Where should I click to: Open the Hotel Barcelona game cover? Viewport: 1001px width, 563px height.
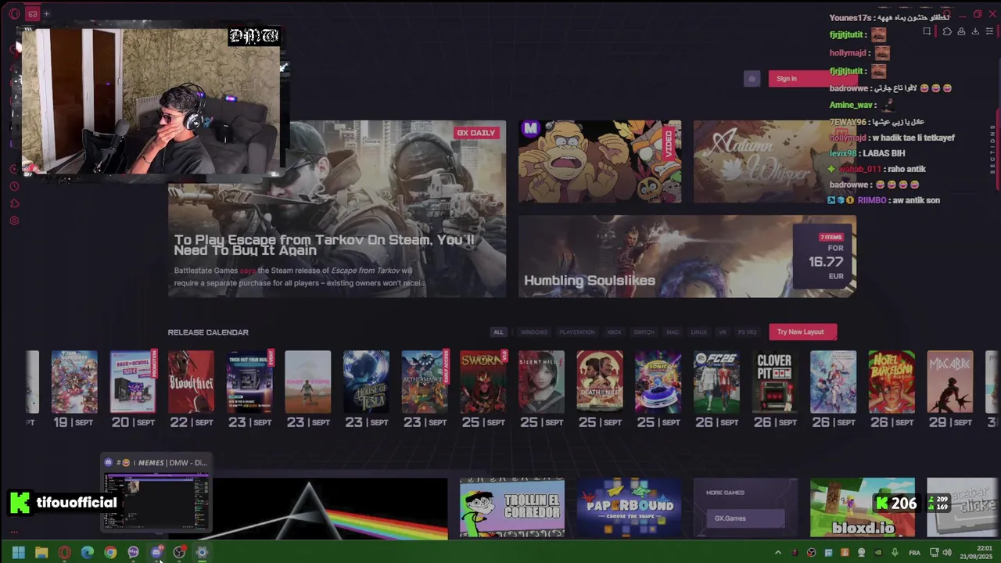892,382
